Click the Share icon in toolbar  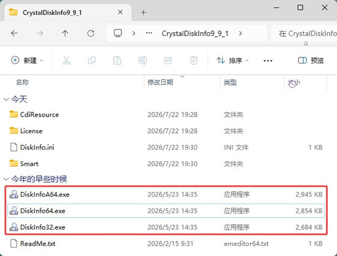coord(168,60)
